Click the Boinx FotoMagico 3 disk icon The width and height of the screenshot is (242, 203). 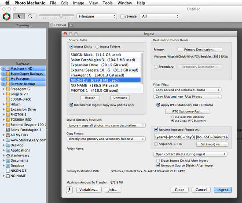8,130
